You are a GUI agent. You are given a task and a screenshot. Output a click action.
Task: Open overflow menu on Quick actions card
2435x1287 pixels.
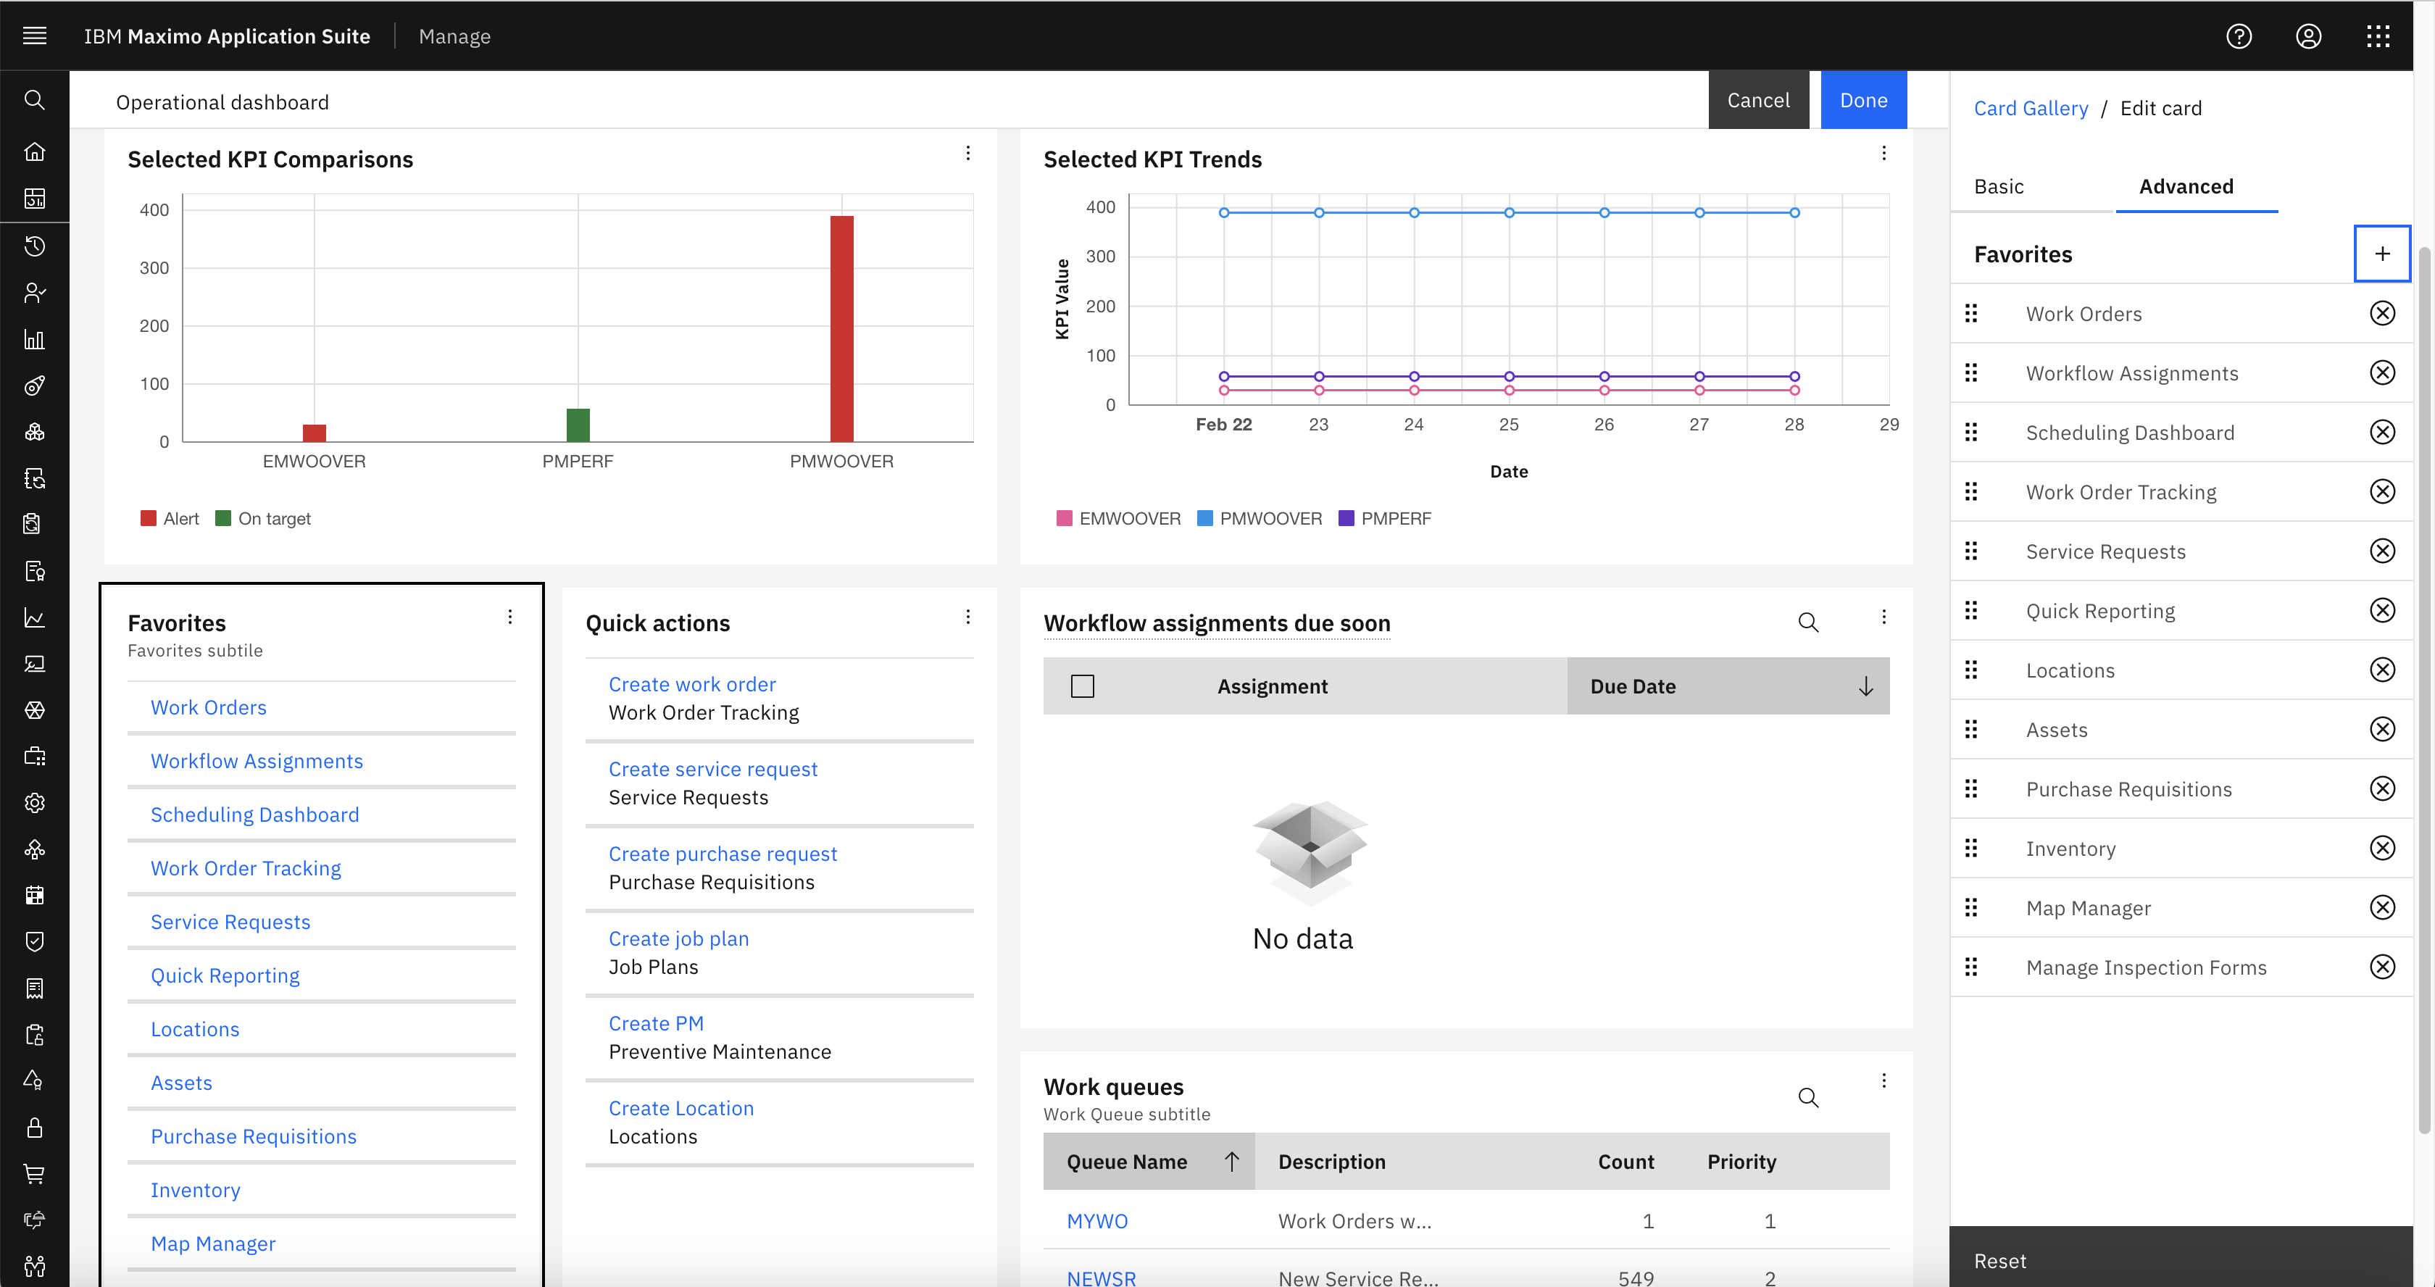pos(968,617)
